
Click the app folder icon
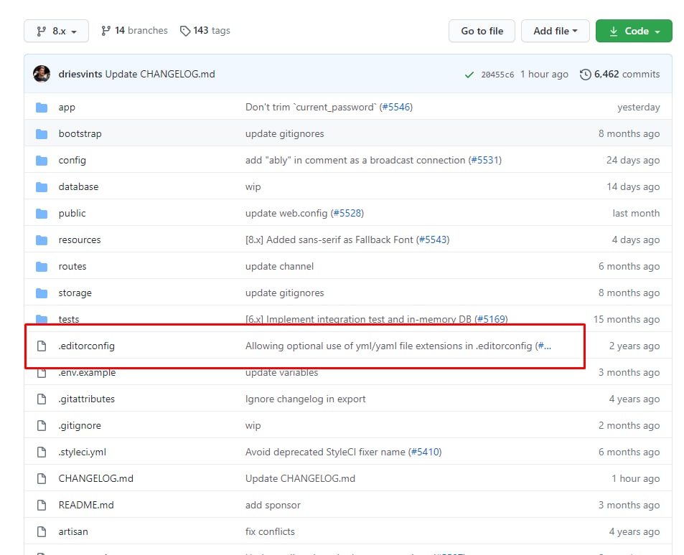point(42,108)
